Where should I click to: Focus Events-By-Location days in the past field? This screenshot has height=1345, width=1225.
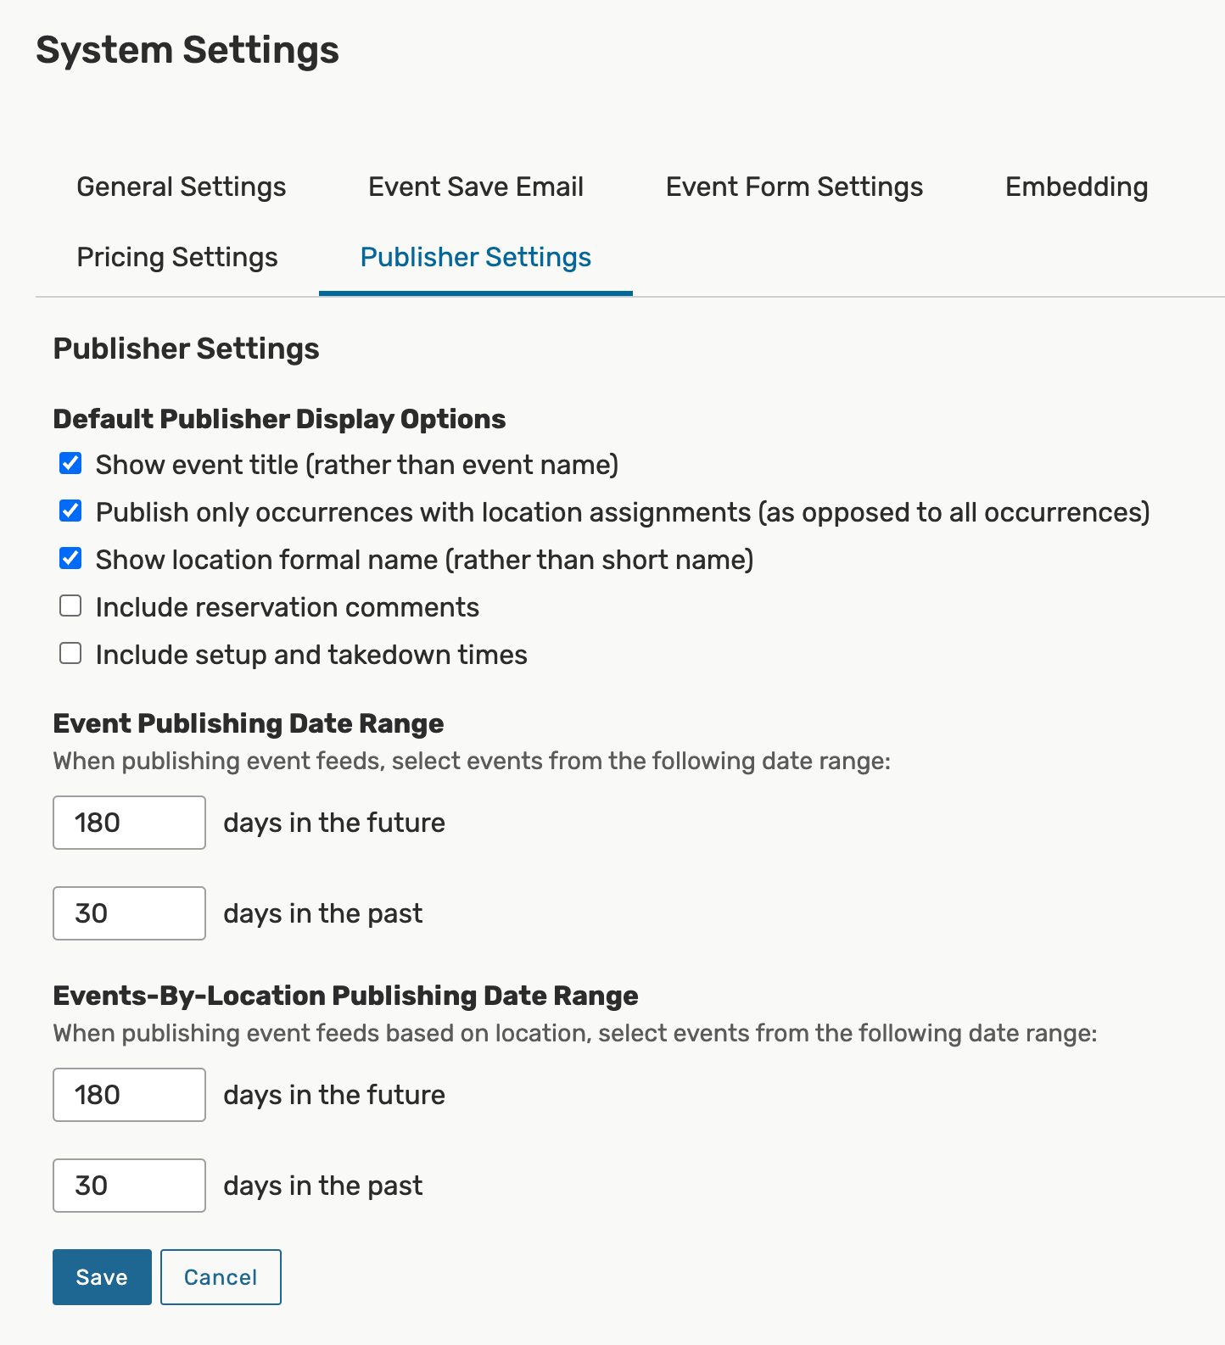coord(129,1186)
